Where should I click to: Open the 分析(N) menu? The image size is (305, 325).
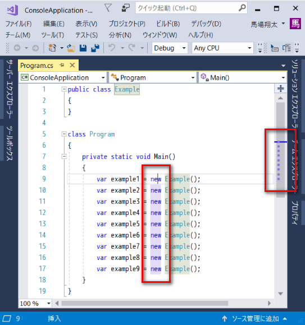120,35
